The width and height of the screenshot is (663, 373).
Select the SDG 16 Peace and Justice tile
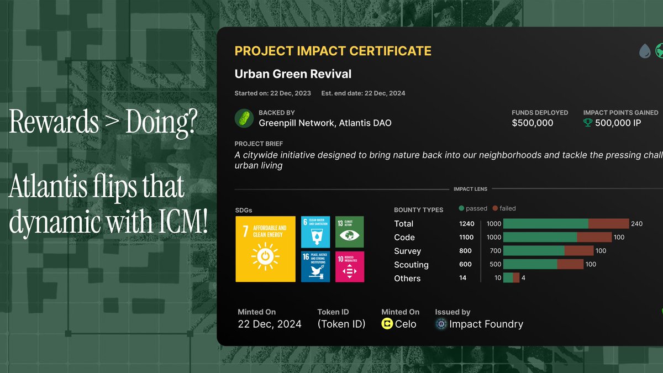315,267
